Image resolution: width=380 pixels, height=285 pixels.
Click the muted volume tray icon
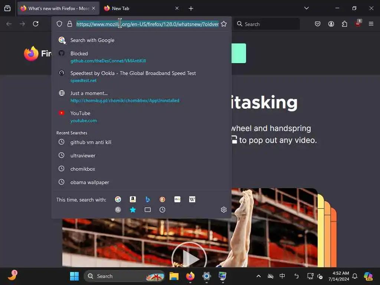tap(320, 276)
